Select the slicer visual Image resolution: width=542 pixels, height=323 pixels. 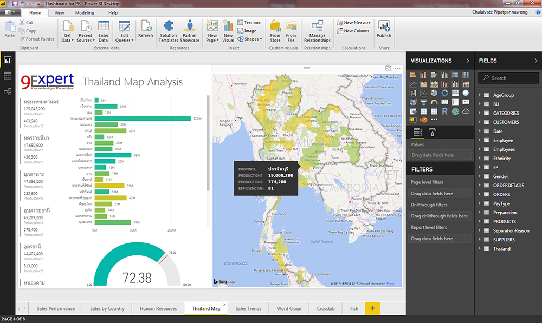click(413, 111)
